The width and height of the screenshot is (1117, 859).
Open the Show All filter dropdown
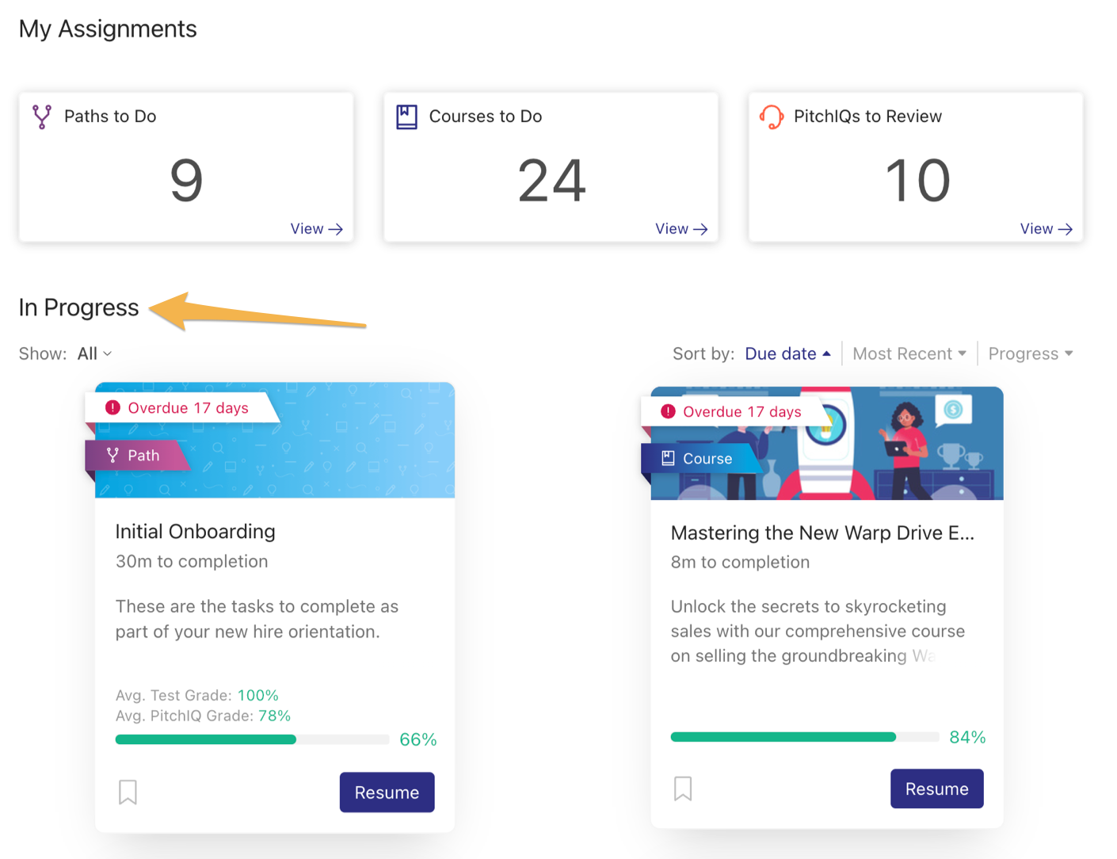click(x=94, y=353)
